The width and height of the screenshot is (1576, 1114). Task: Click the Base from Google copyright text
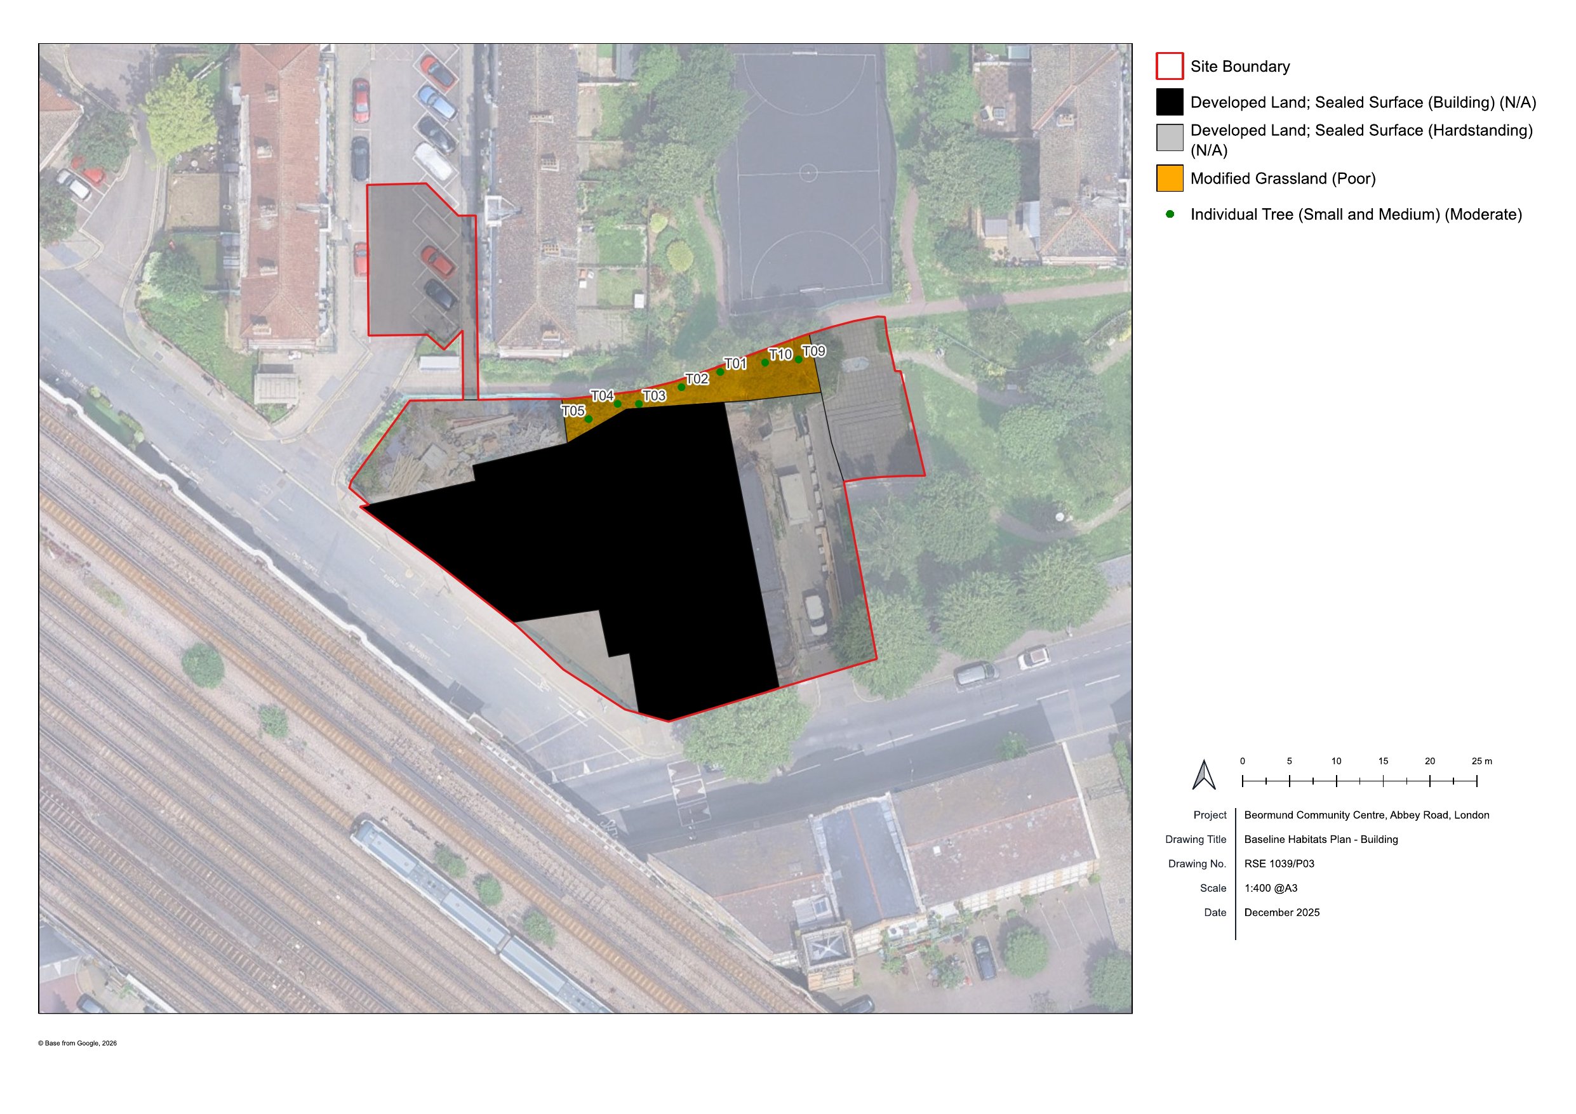click(x=77, y=1044)
